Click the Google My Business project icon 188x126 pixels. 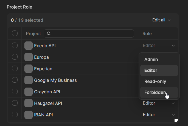[29, 80]
